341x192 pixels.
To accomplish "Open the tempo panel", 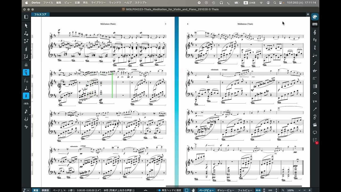I will [x=315, y=55].
